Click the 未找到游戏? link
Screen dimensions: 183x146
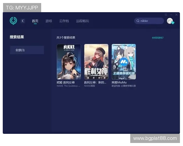coord(158,38)
